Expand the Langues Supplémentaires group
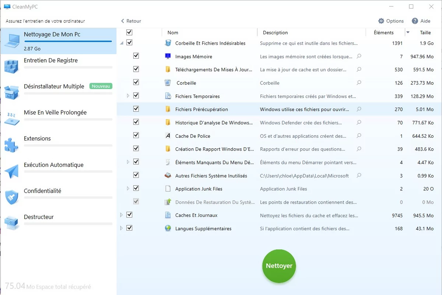Screen dimensions: 442x295 point(122,228)
